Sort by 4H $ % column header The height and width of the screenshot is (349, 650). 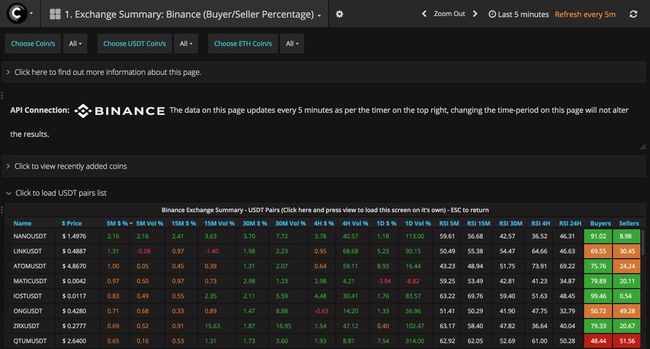(x=323, y=223)
